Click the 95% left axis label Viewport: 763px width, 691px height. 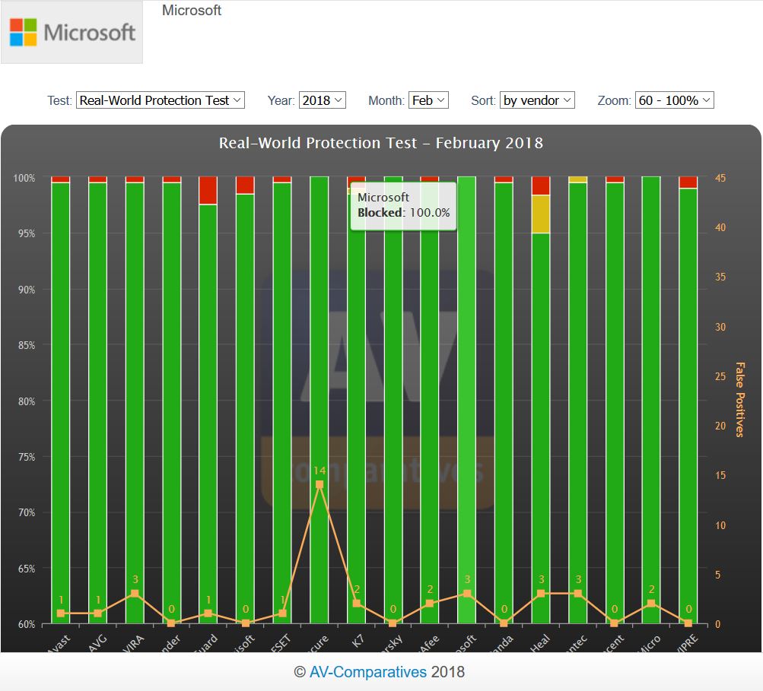click(x=27, y=233)
